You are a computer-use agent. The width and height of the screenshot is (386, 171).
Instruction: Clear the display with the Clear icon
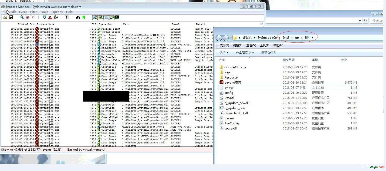pyautogui.click(x=33, y=18)
